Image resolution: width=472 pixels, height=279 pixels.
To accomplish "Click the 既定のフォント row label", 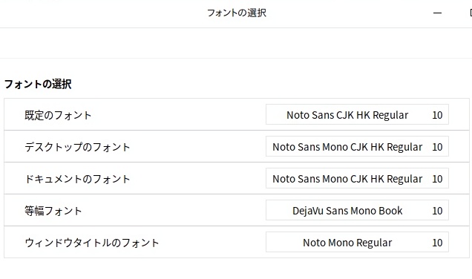I will tap(58, 115).
